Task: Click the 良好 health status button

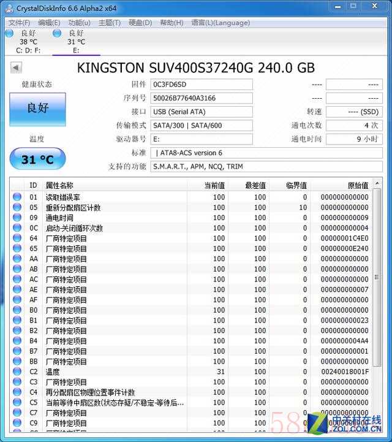Action: 38,109
